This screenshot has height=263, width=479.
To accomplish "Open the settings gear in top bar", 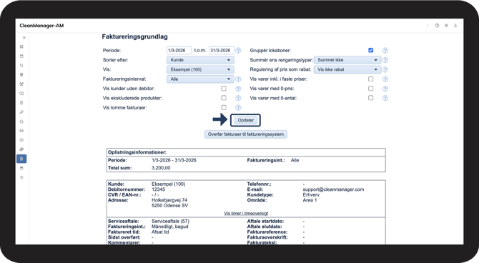I will [x=446, y=26].
